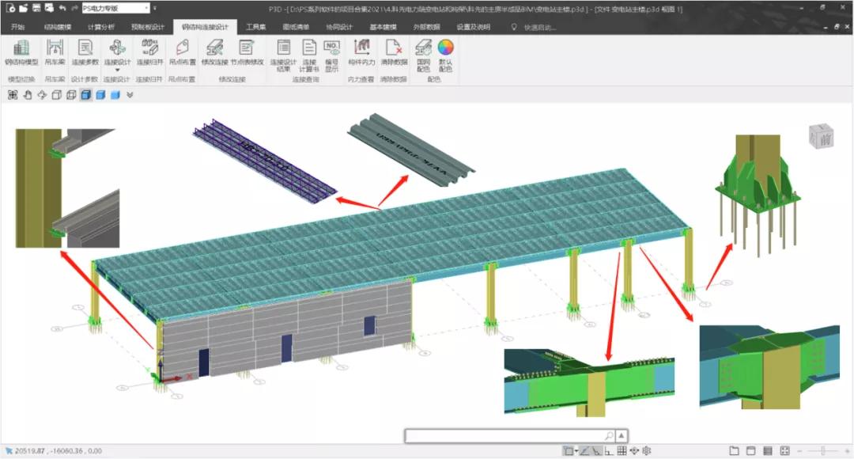Click the 连接归并 button
Image resolution: width=854 pixels, height=459 pixels.
point(149,51)
